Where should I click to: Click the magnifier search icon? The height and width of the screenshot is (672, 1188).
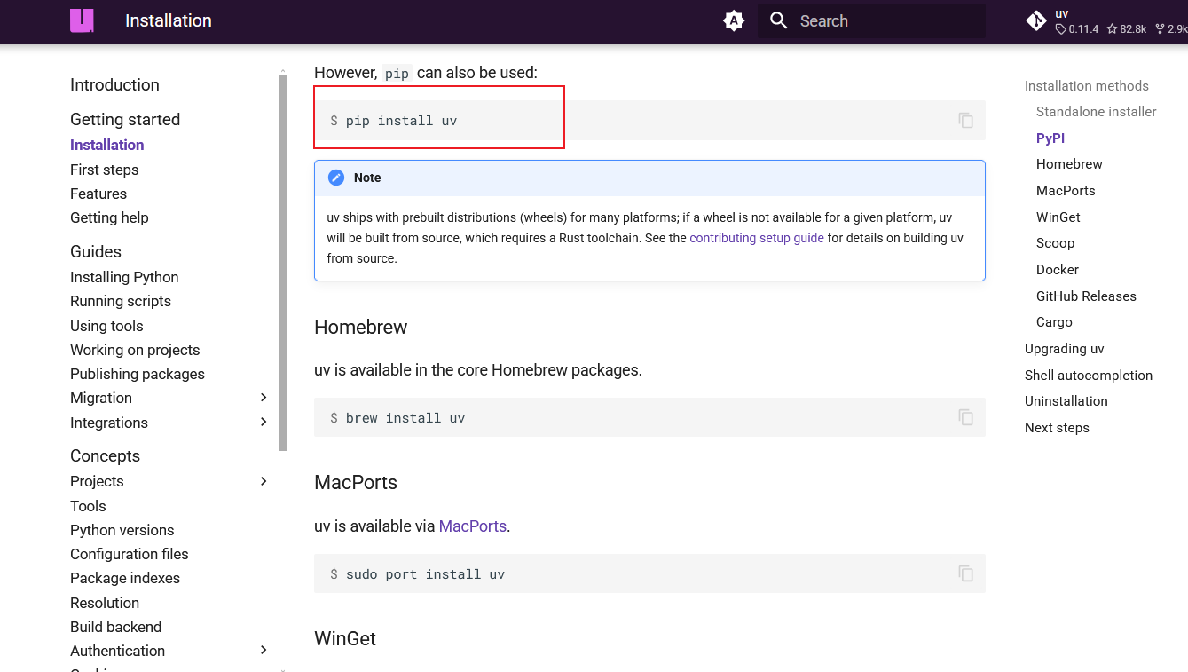(x=779, y=20)
